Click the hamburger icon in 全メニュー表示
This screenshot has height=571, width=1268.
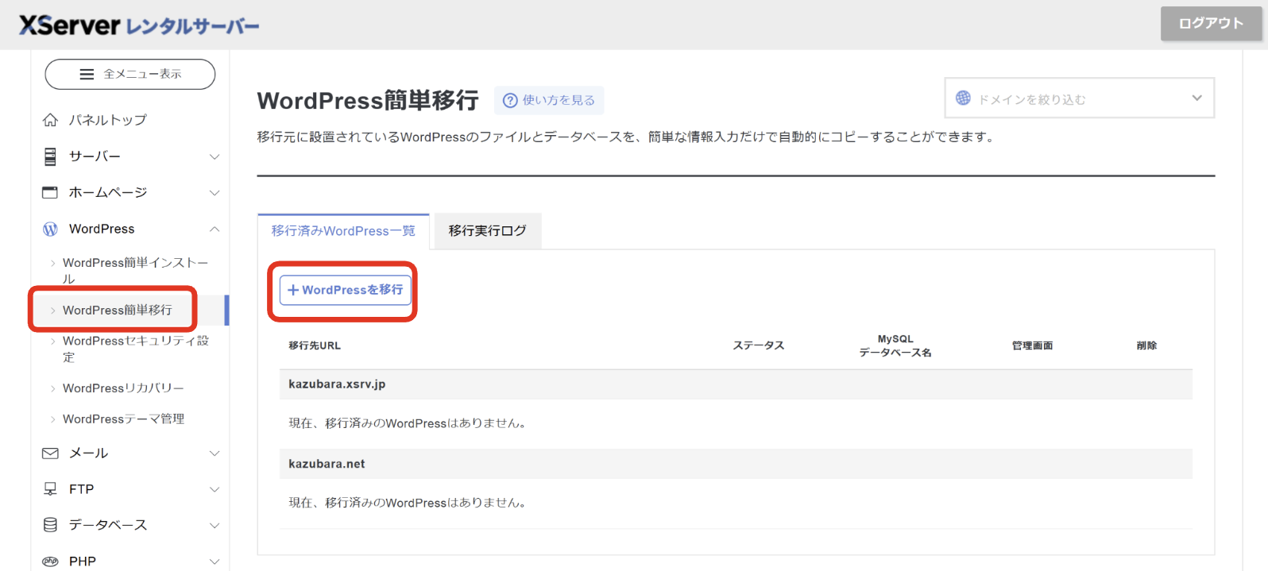tap(87, 75)
